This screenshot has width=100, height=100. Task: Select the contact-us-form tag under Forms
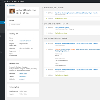pyautogui.click(x=15, y=25)
